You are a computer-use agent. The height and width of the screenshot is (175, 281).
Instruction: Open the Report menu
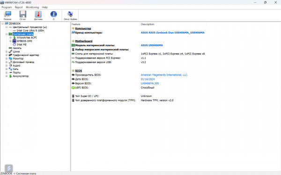click(19, 7)
